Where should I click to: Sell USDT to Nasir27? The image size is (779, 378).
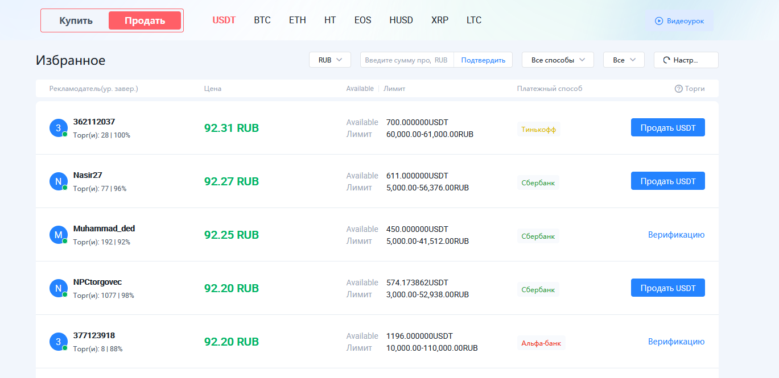click(x=668, y=181)
